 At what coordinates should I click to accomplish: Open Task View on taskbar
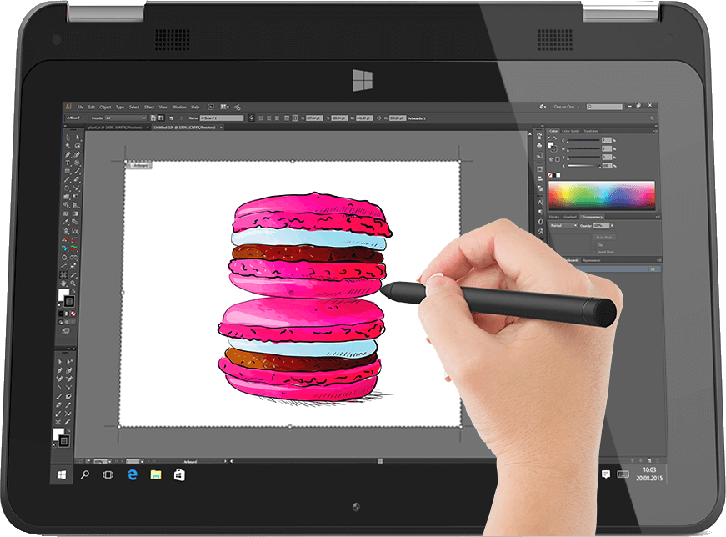click(108, 475)
